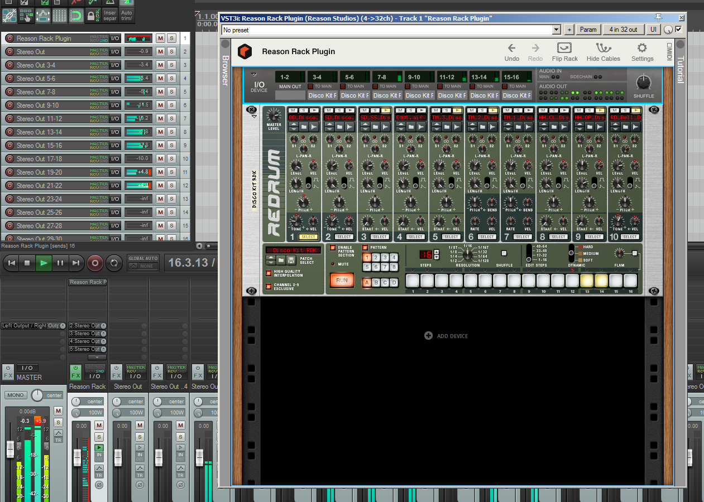The width and height of the screenshot is (704, 502).
Task: Toggle the Redrum Pattern enable button
Action: [366, 248]
